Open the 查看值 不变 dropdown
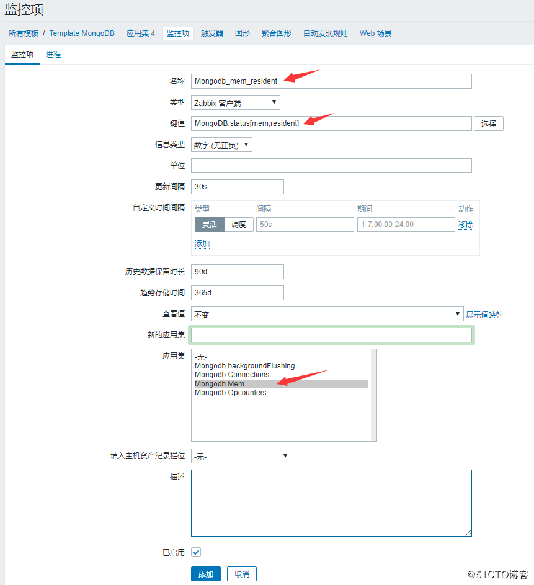Screen dimensions: 534x585 (x=327, y=314)
